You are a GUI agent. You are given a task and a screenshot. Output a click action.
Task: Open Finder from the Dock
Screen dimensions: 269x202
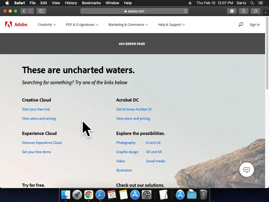(66, 195)
